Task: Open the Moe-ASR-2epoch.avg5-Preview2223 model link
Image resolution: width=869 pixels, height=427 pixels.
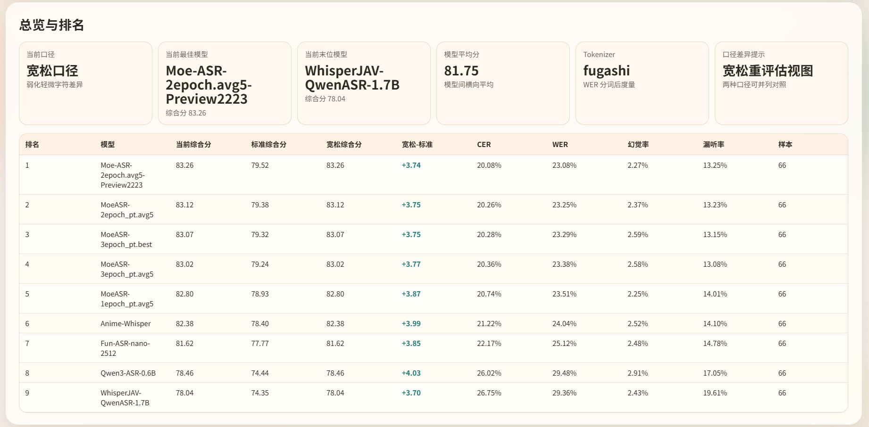Action: point(126,175)
